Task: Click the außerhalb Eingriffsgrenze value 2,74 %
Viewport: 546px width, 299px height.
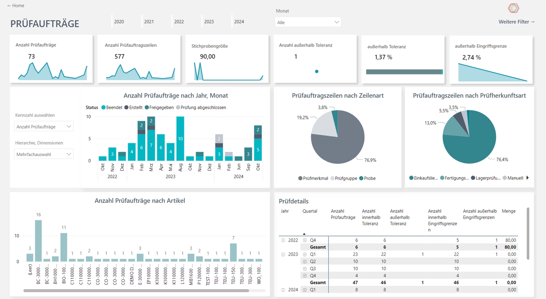Action: (x=471, y=57)
